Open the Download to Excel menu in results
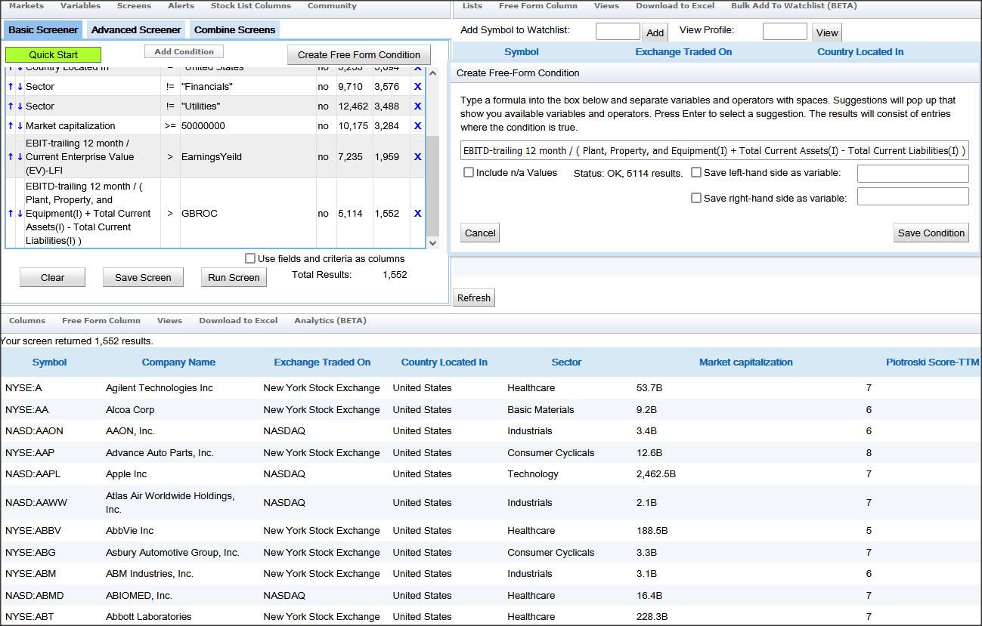The image size is (982, 626). click(x=238, y=320)
